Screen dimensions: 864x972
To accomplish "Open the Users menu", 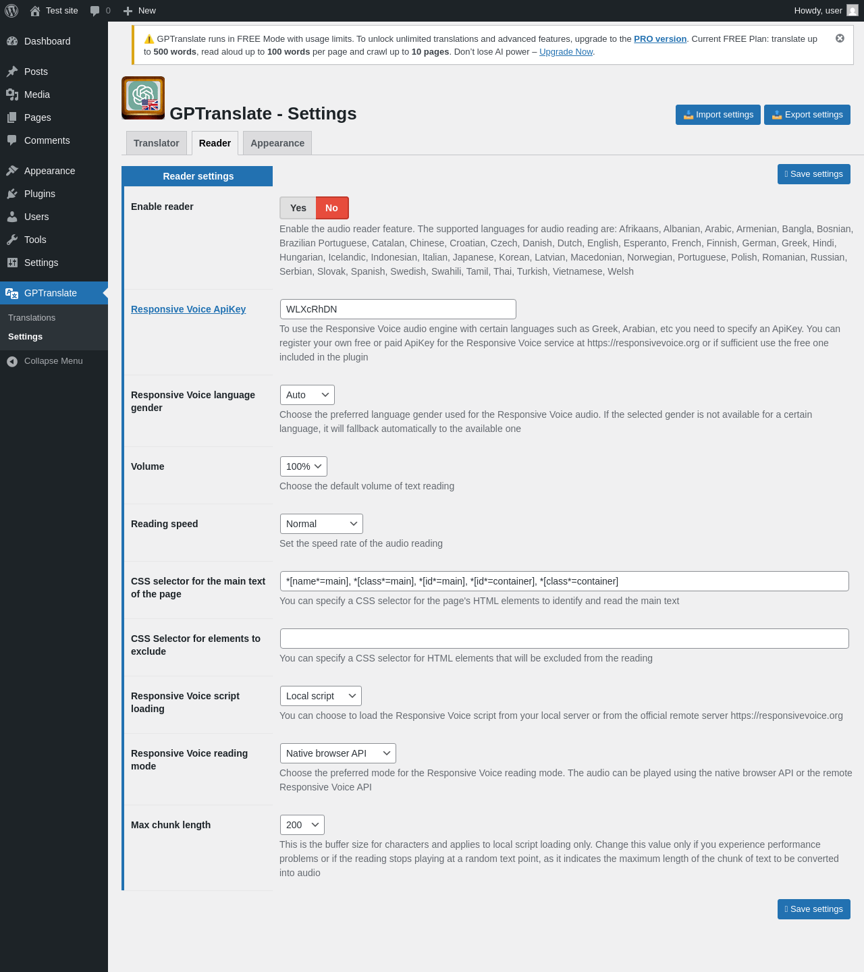I will tap(54, 217).
